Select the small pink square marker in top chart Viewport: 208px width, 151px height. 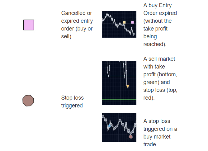(132, 22)
